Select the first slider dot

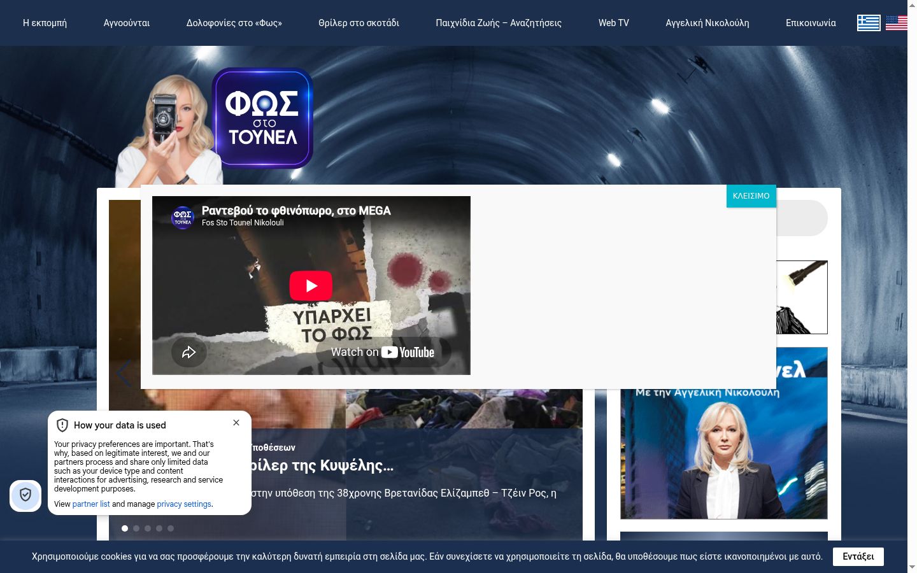tap(125, 528)
